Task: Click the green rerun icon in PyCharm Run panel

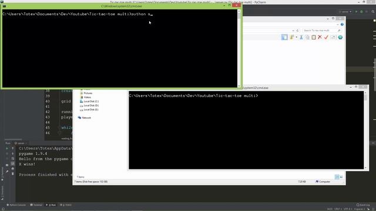Action: tap(7, 148)
